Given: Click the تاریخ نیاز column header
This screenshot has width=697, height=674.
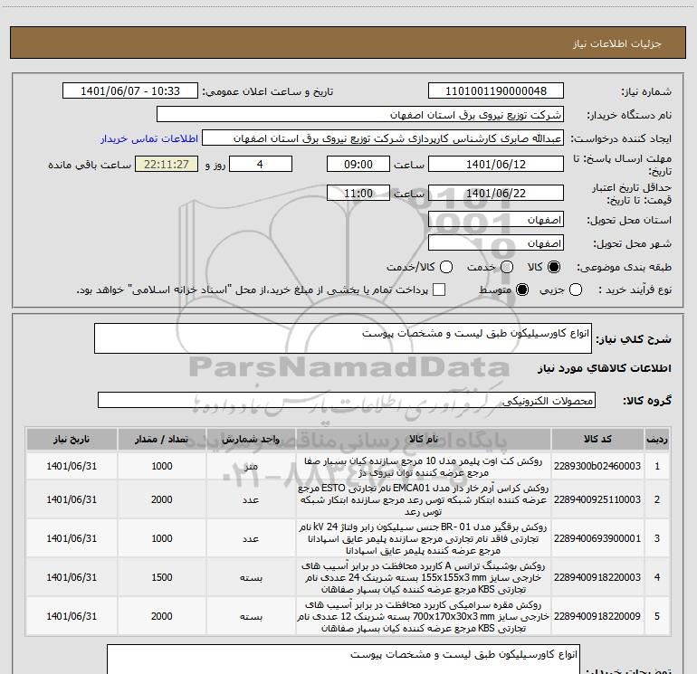Looking at the screenshot, I should point(72,439).
